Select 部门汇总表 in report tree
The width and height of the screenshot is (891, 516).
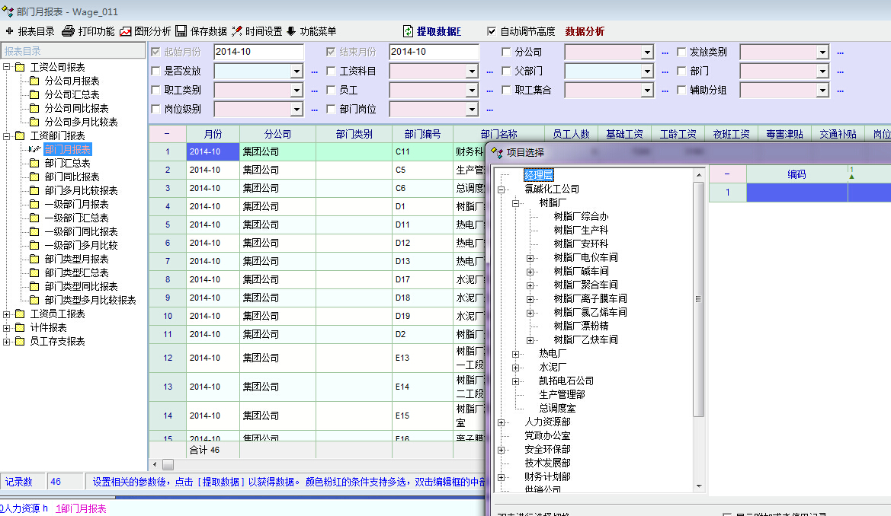tap(67, 163)
